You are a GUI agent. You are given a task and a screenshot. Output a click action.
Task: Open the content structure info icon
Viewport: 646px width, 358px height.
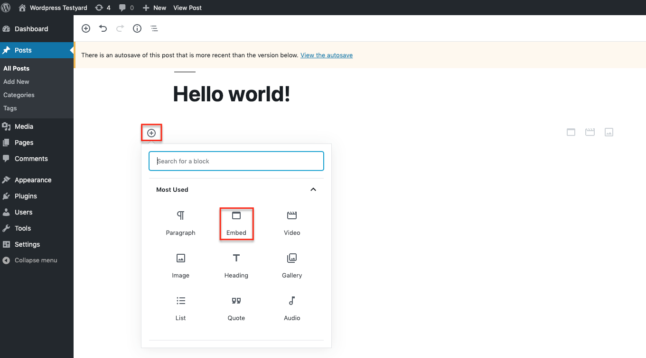coord(137,28)
